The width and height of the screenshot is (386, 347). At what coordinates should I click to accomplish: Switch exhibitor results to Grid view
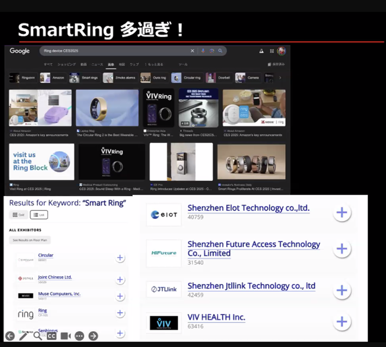[18, 214]
